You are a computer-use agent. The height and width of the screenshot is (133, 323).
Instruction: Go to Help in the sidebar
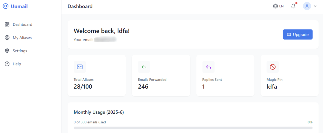coord(17,64)
